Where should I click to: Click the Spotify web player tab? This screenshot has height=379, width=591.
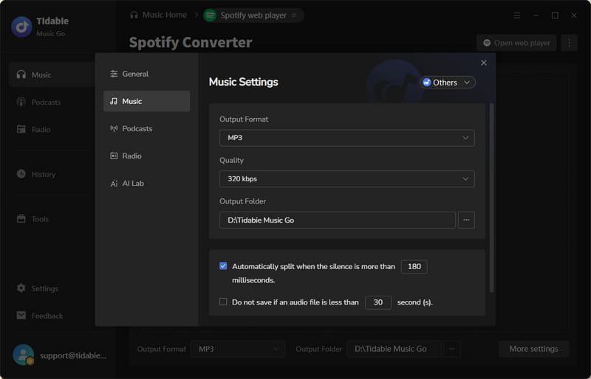tap(253, 15)
